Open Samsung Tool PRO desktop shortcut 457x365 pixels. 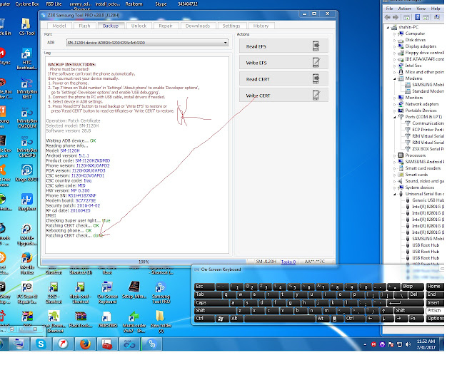pos(161,292)
